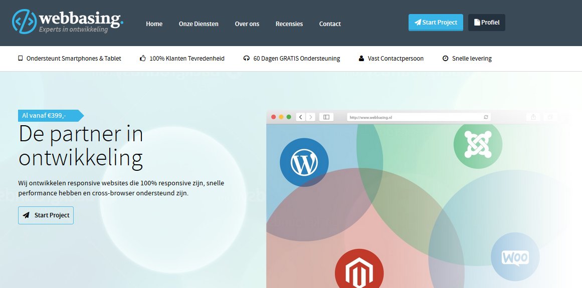Image resolution: width=582 pixels, height=288 pixels.
Task: Click the person icon for Vast Contactpersoon
Action: pos(361,58)
